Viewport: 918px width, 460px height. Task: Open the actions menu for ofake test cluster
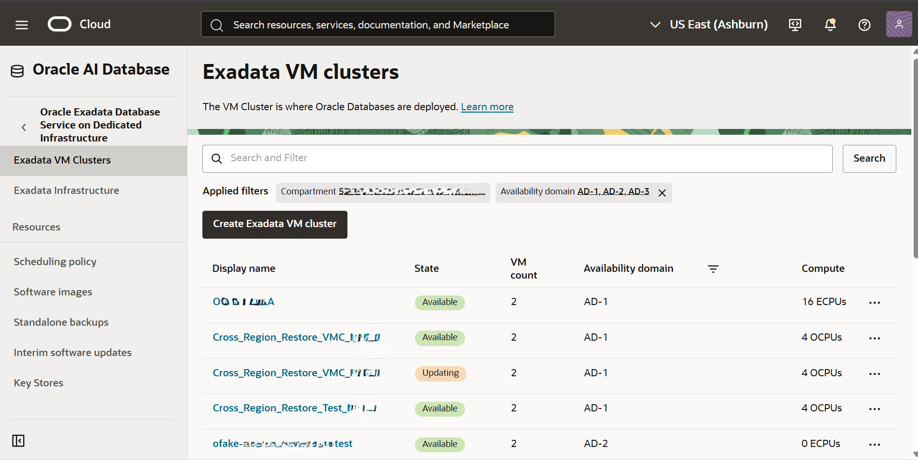pos(875,444)
